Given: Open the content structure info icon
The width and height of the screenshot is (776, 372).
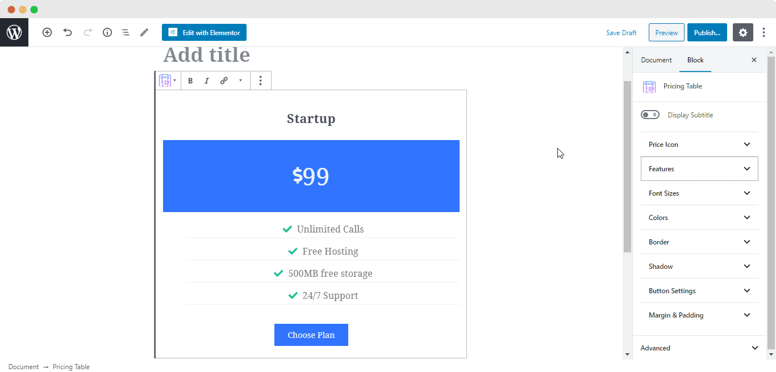Looking at the screenshot, I should [107, 32].
